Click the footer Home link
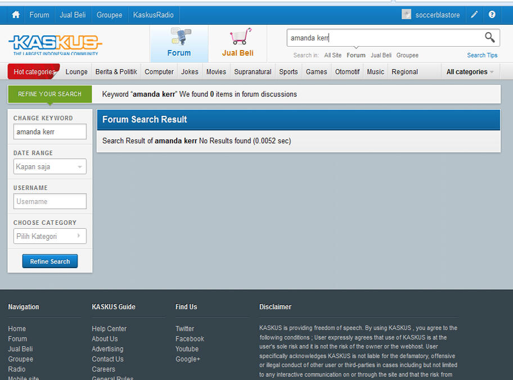The image size is (513, 380). [x=17, y=329]
